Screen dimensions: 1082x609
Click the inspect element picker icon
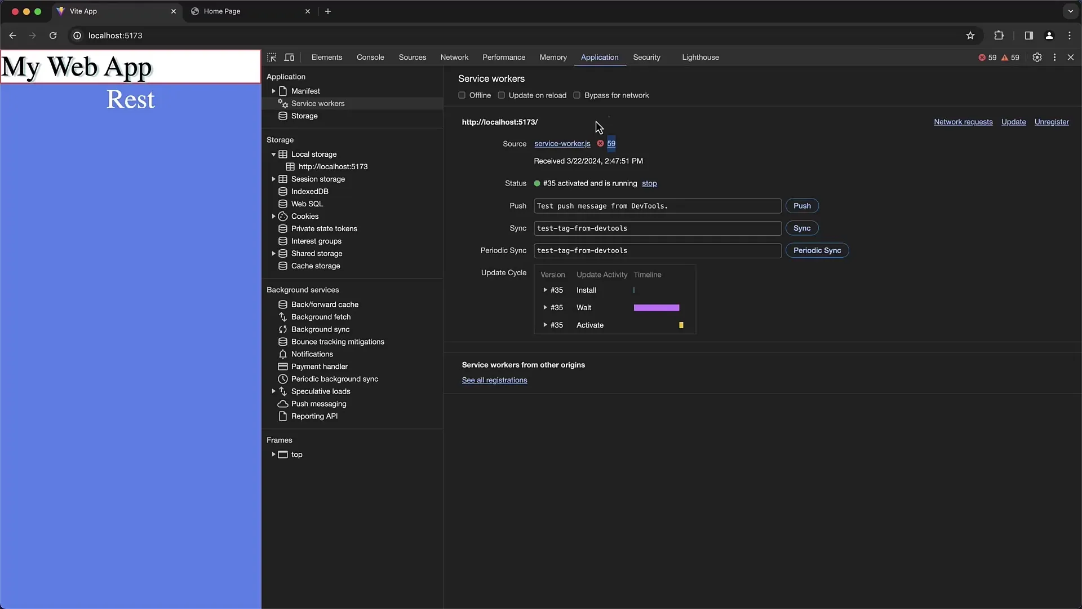(272, 58)
